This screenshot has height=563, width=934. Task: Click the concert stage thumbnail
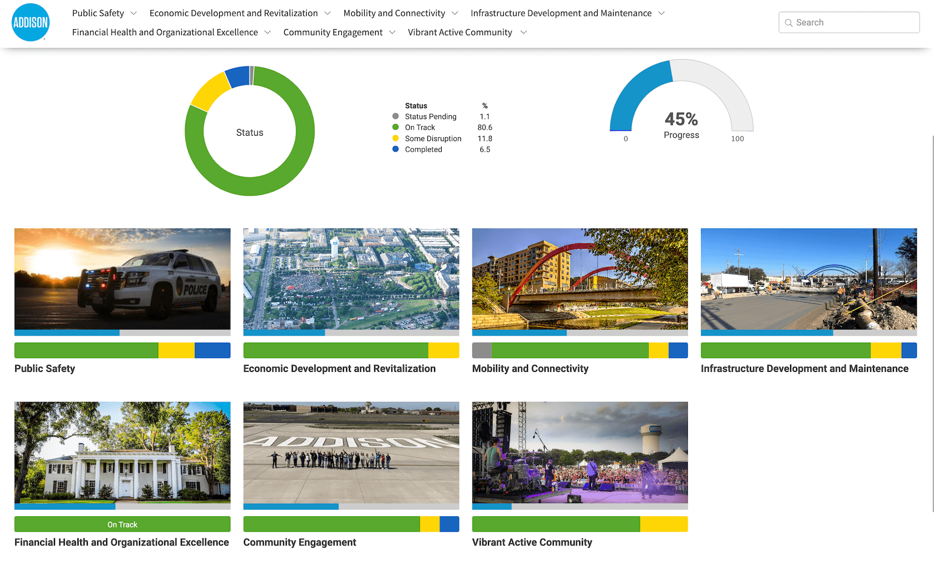click(580, 452)
